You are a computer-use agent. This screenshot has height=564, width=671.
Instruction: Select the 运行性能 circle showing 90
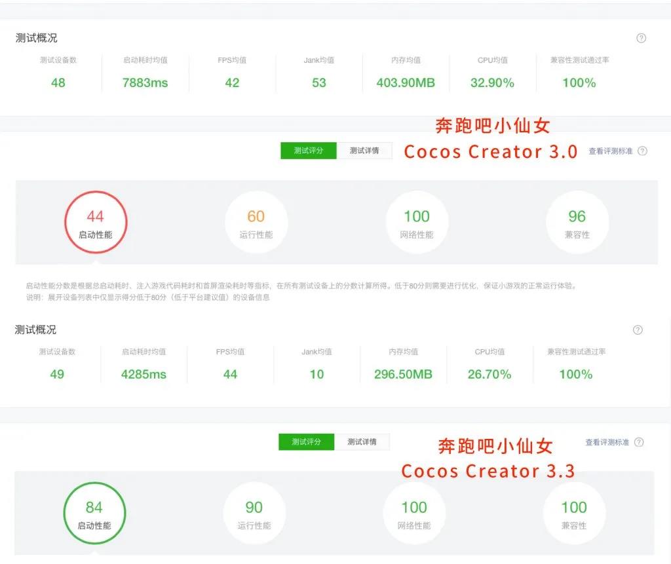point(254,513)
